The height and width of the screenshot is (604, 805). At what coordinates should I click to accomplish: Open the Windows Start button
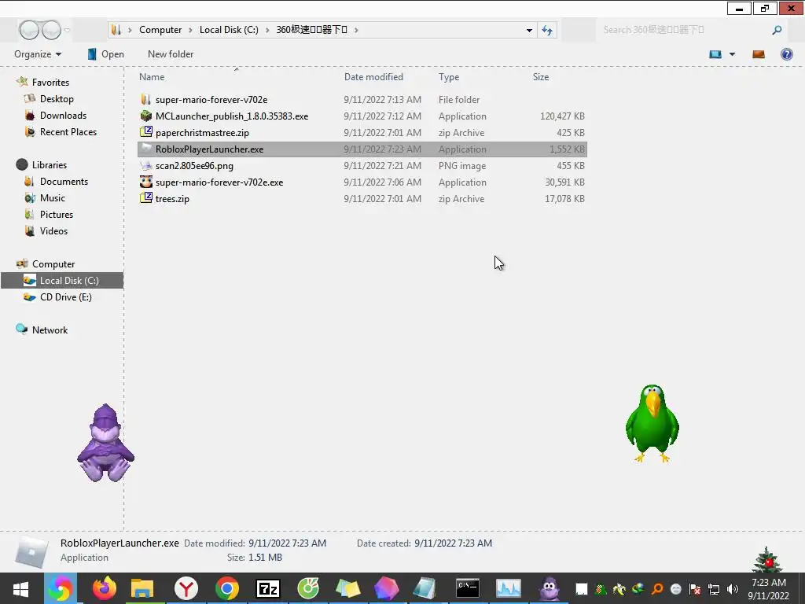click(20, 588)
